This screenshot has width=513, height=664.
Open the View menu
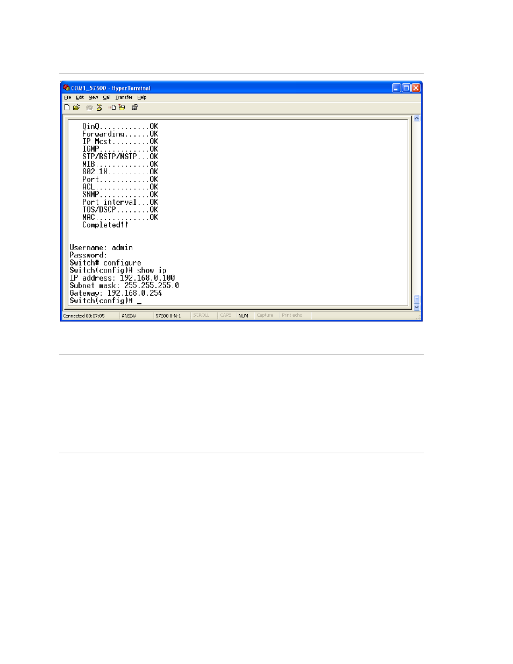tap(94, 97)
